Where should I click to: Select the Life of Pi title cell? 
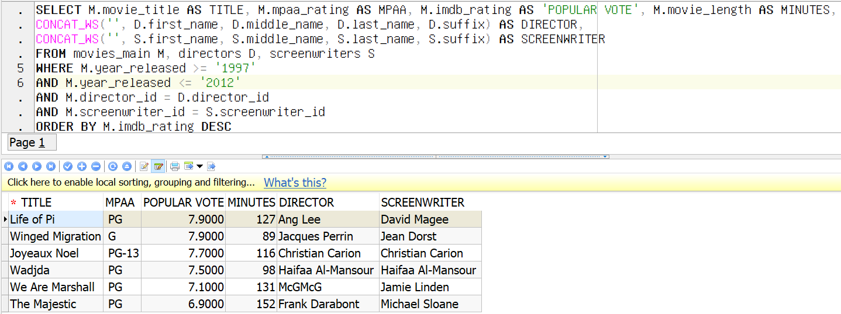pyautogui.click(x=56, y=219)
